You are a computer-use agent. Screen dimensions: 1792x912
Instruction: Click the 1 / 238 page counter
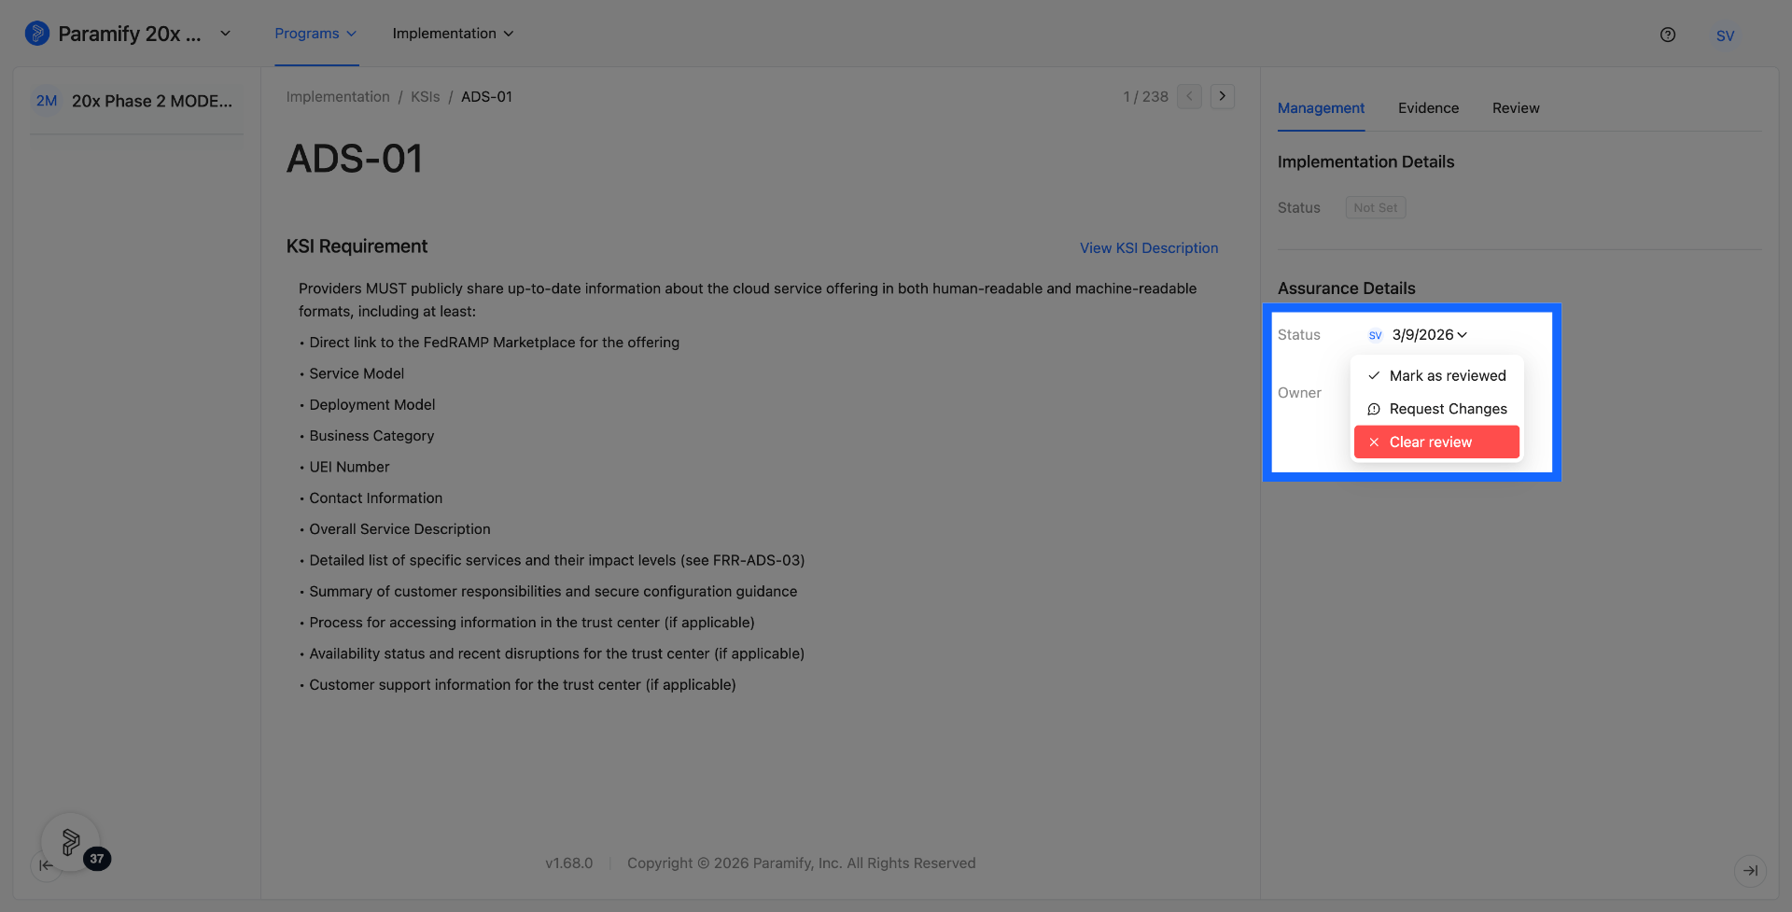click(x=1145, y=97)
